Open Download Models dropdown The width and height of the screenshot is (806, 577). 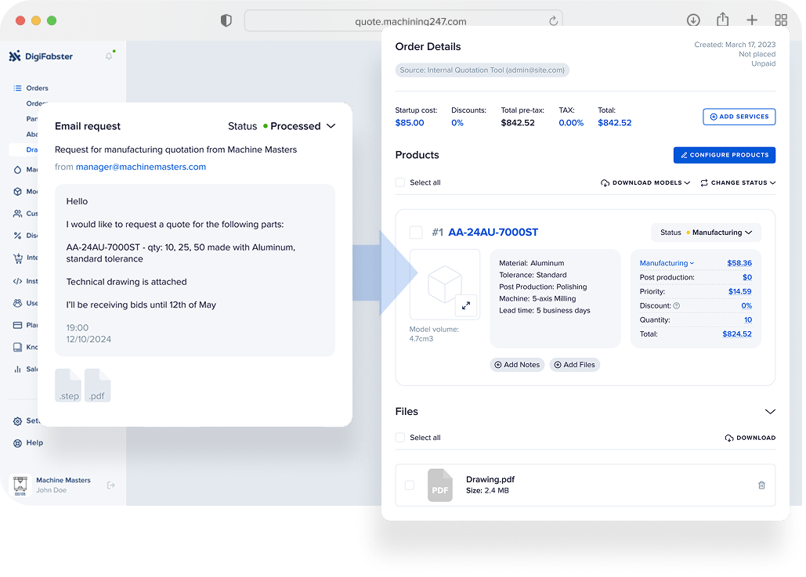(x=645, y=183)
